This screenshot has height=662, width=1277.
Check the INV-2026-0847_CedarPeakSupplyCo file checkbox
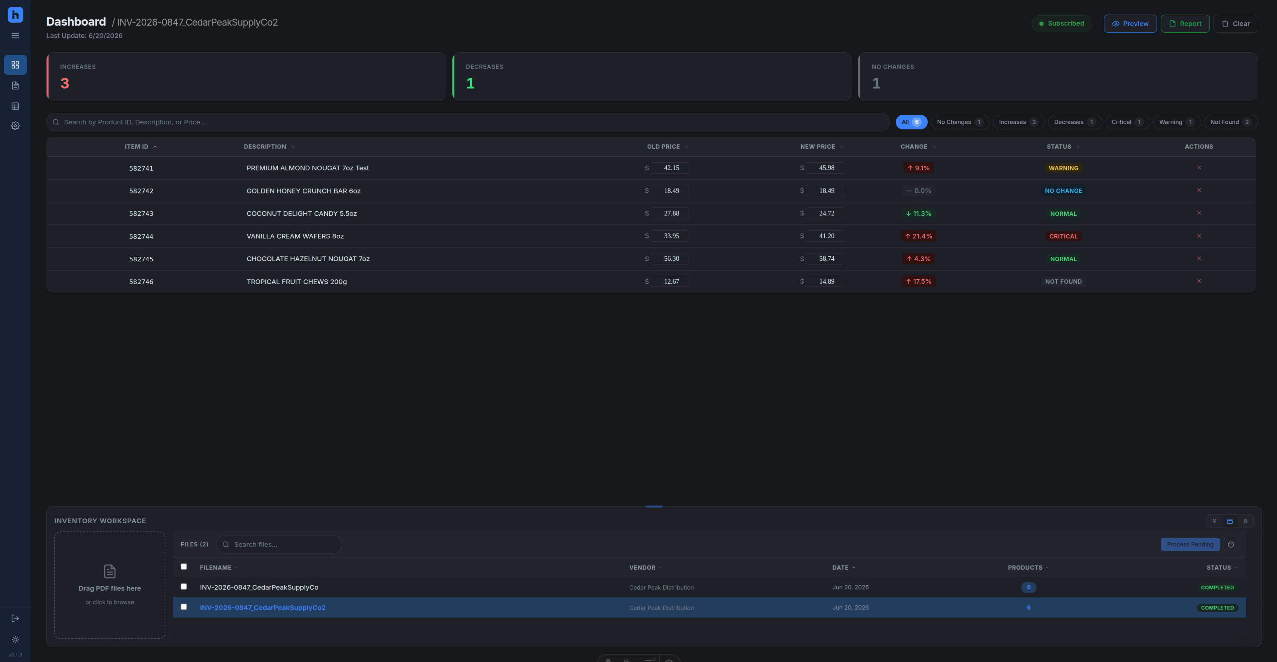184,586
